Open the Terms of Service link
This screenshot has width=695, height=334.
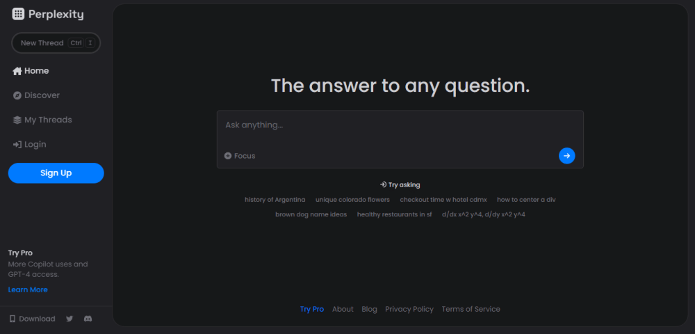coord(471,309)
